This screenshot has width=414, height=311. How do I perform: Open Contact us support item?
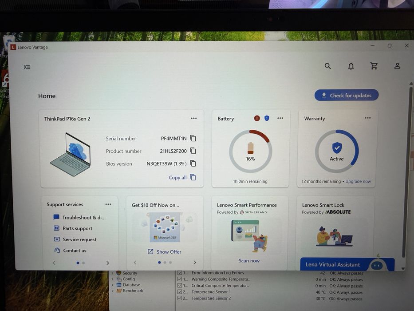pyautogui.click(x=75, y=251)
